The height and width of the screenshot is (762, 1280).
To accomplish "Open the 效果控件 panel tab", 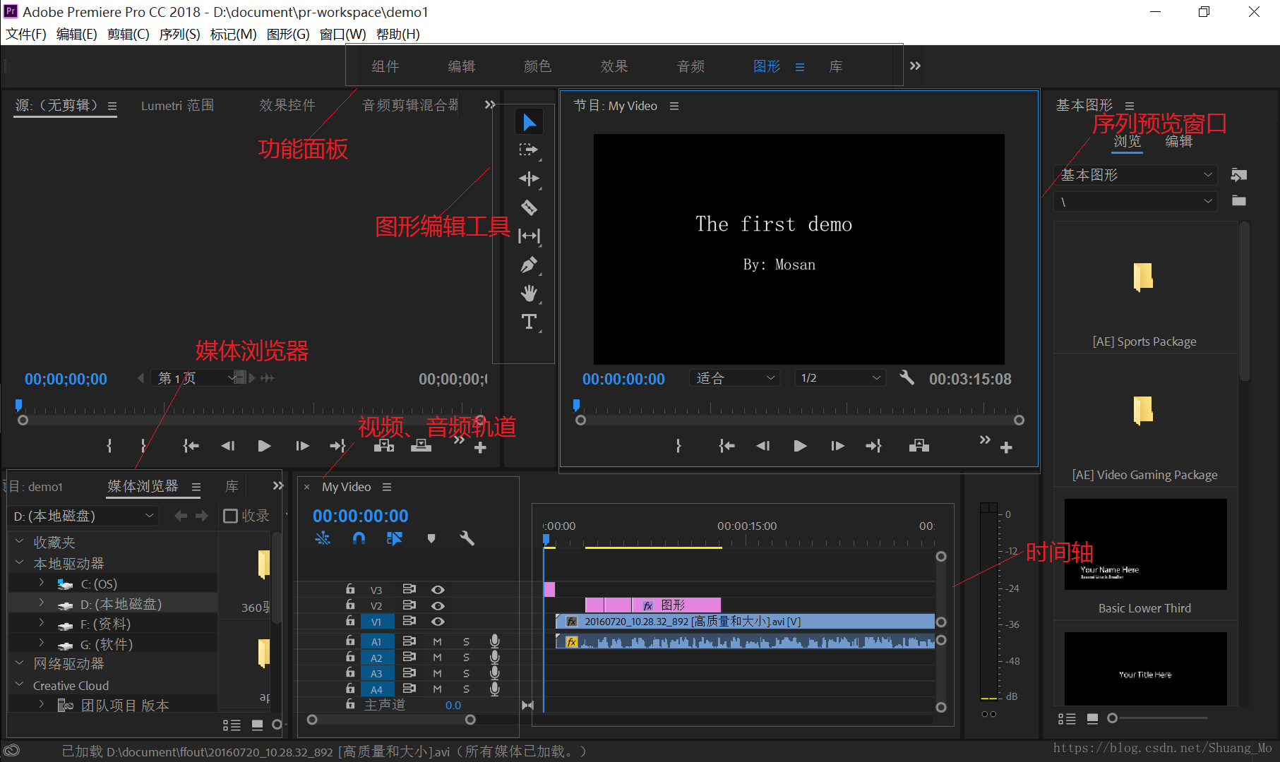I will pyautogui.click(x=287, y=105).
